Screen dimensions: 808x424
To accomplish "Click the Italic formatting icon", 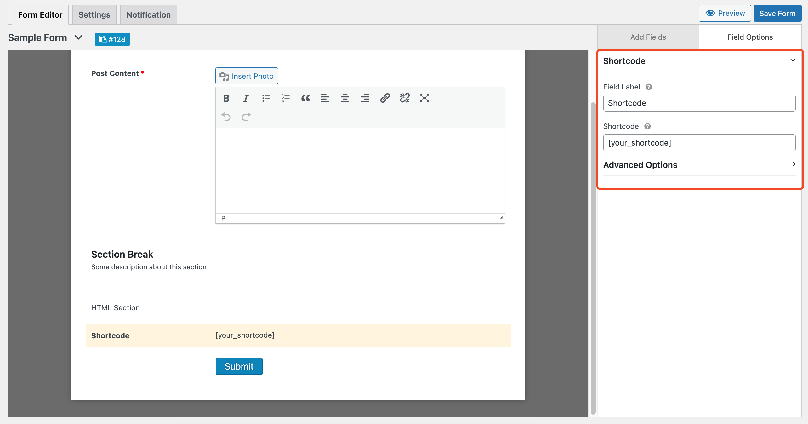I will coord(246,98).
